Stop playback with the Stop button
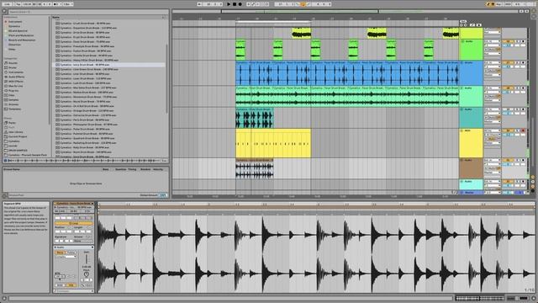This screenshot has width=538, height=303. 235,4
